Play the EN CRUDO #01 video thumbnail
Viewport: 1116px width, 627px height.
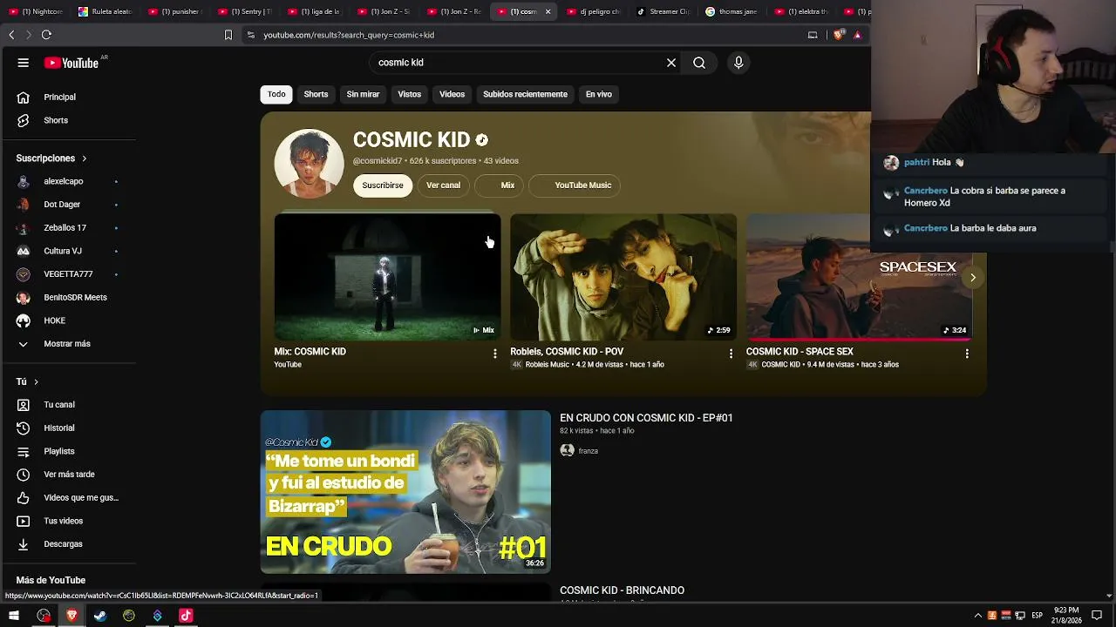point(405,492)
